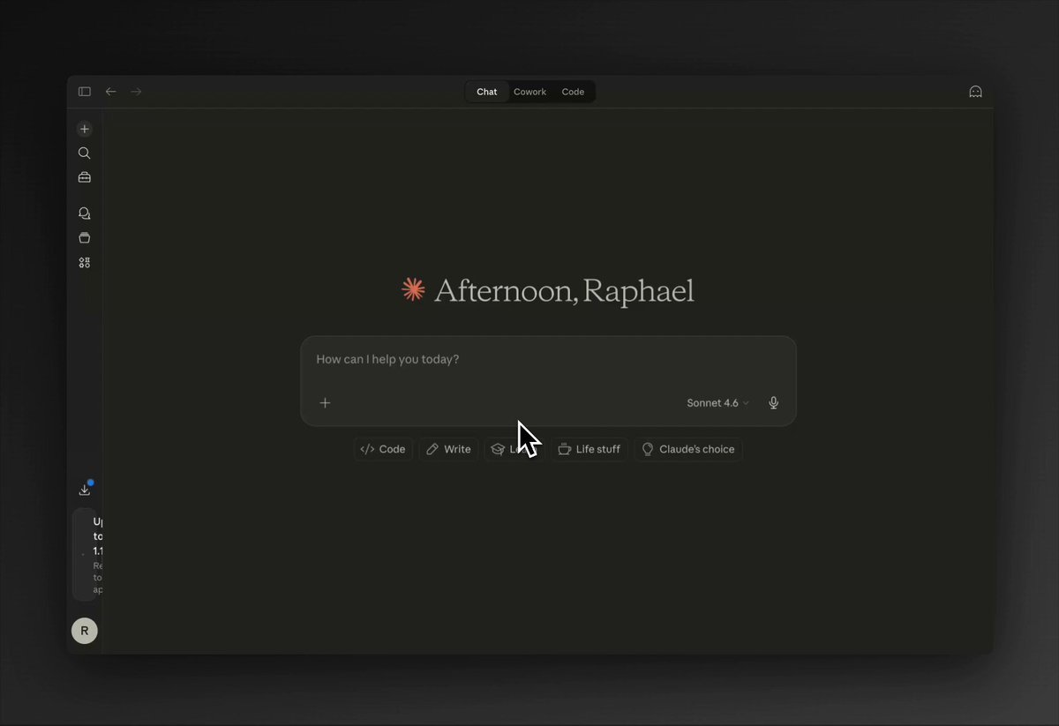The height and width of the screenshot is (726, 1059).
Task: Pick Claude's choice suggestion
Action: coord(688,449)
